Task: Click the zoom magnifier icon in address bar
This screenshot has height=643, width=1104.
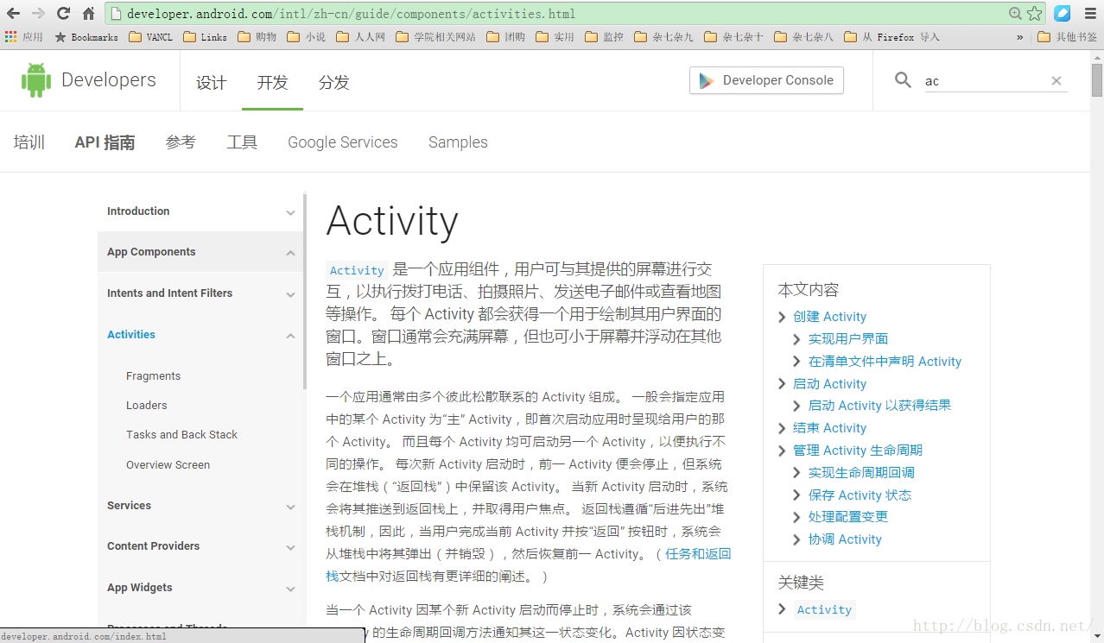Action: [1016, 13]
